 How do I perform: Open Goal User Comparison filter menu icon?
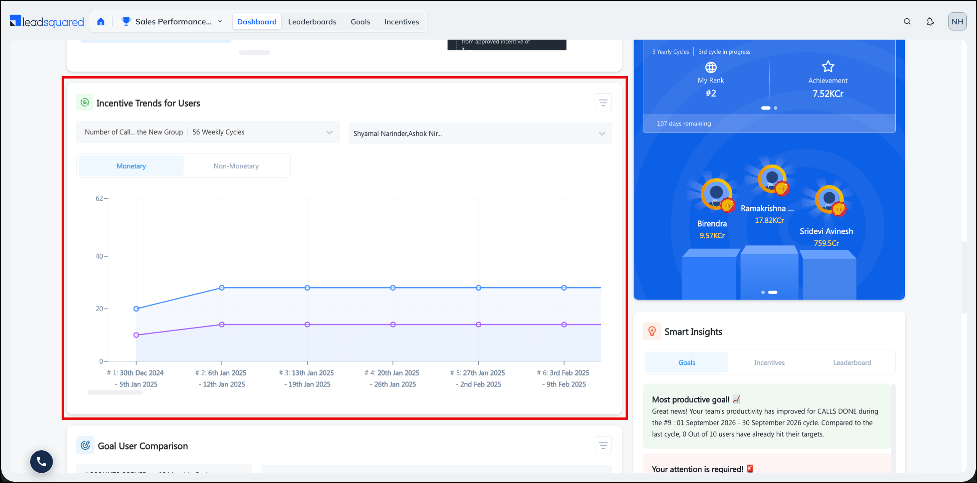(x=603, y=445)
